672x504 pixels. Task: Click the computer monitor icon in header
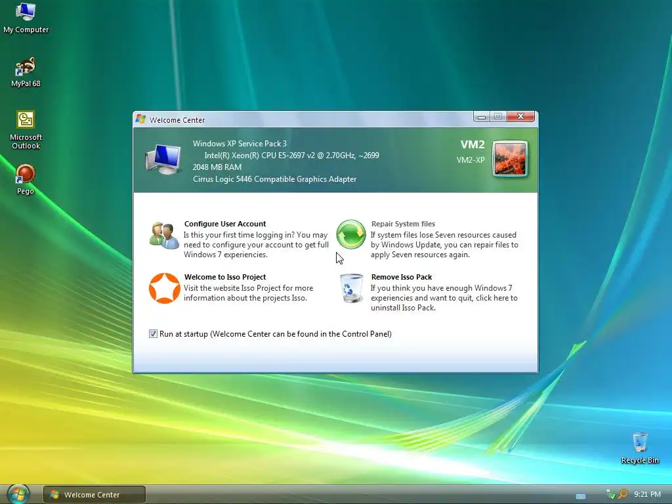point(163,159)
